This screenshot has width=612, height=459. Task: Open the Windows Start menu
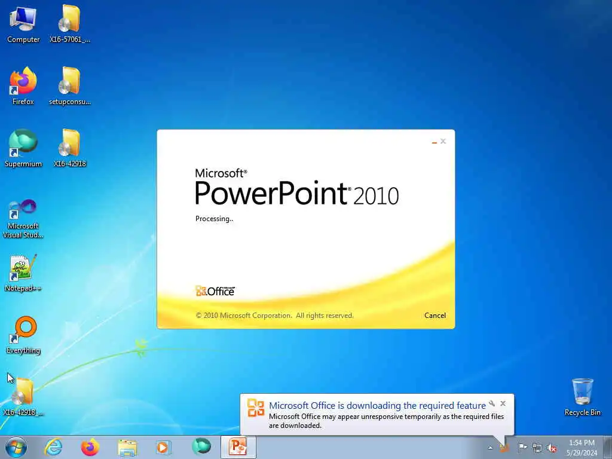[x=16, y=447]
